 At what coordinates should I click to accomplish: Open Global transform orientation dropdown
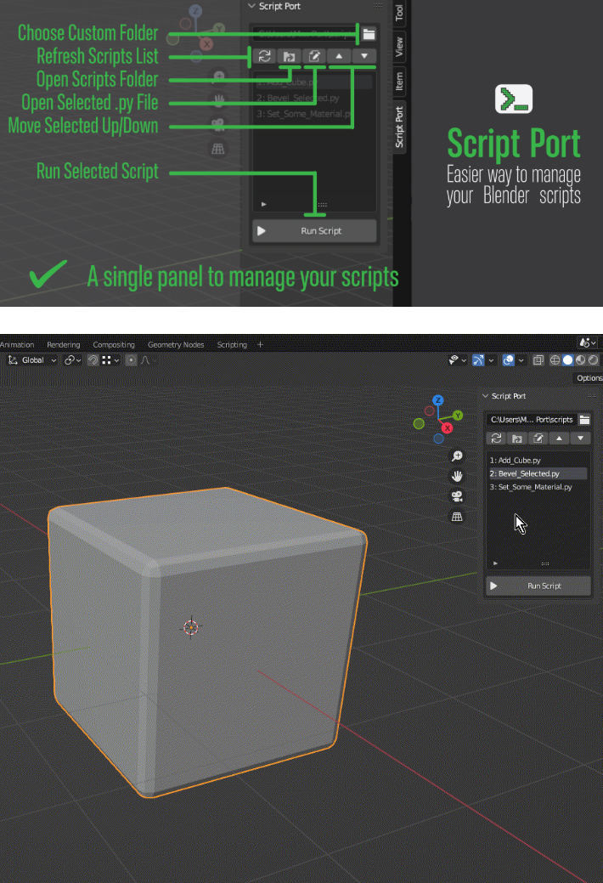click(x=32, y=359)
